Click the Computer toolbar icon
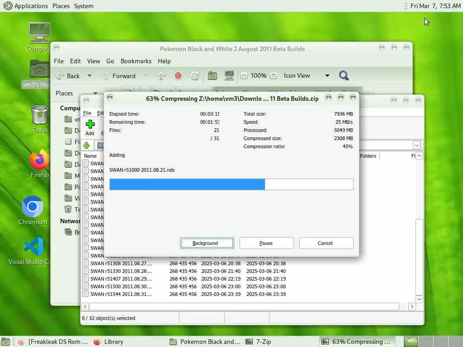 (x=229, y=76)
